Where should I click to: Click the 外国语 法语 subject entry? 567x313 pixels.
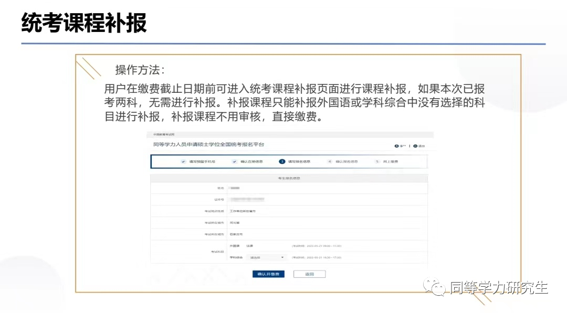coord(249,245)
